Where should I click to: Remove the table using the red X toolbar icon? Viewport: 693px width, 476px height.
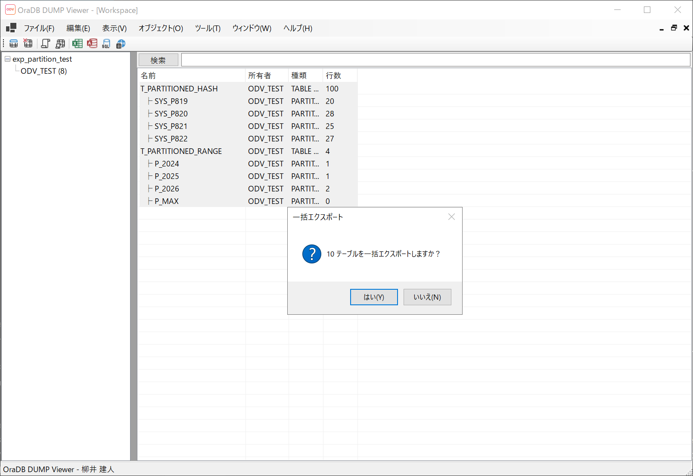click(28, 43)
